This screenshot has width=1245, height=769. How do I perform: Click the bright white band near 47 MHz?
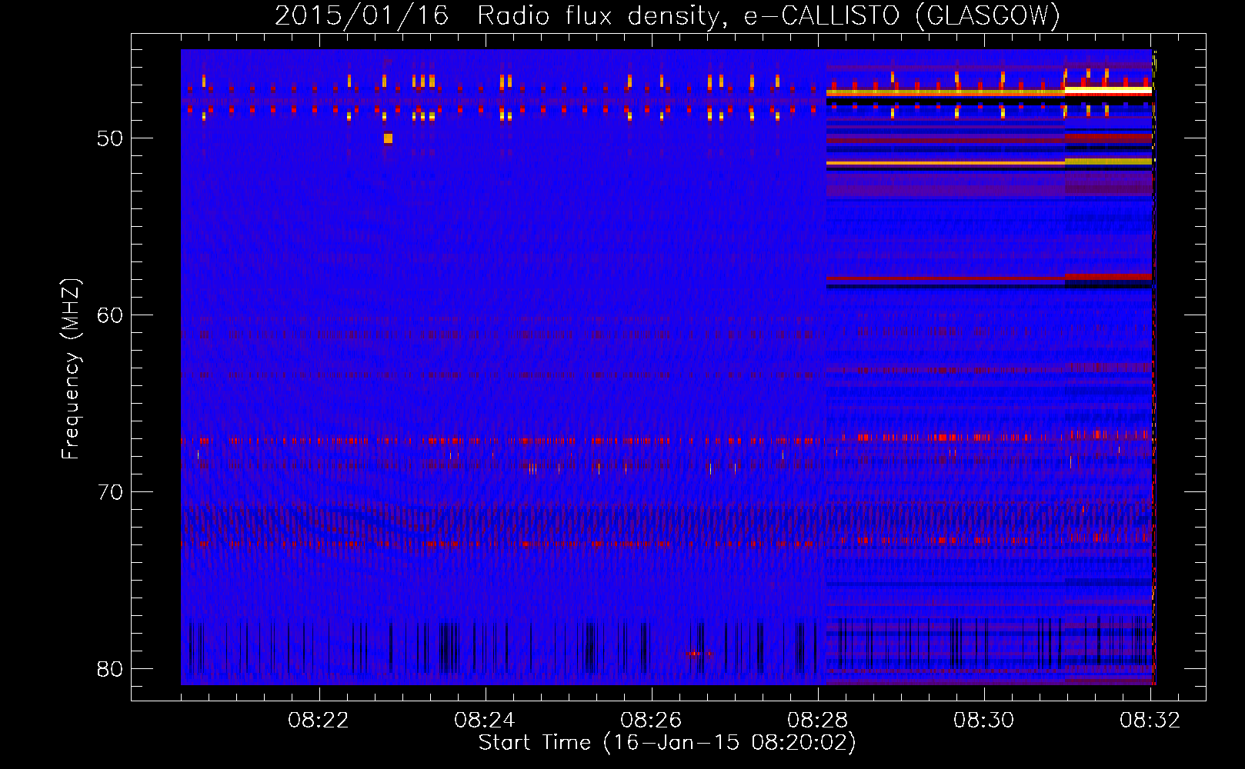[x=1108, y=90]
